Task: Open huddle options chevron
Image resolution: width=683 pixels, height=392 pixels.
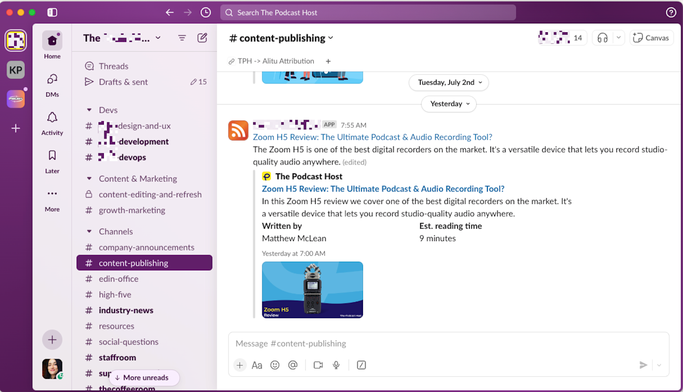Action: click(x=619, y=38)
